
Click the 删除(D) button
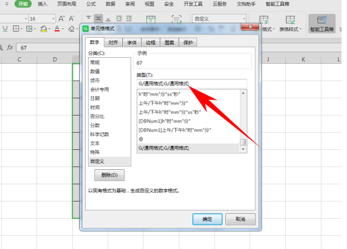point(109,175)
